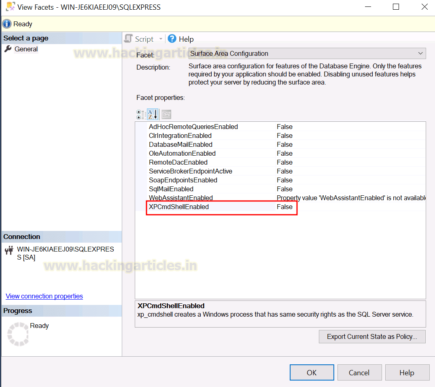Click the Script toolbar icon

pos(128,38)
